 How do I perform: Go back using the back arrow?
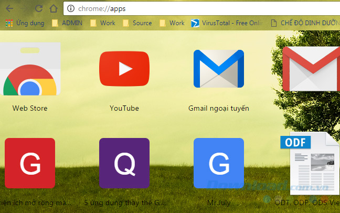[x=10, y=8]
